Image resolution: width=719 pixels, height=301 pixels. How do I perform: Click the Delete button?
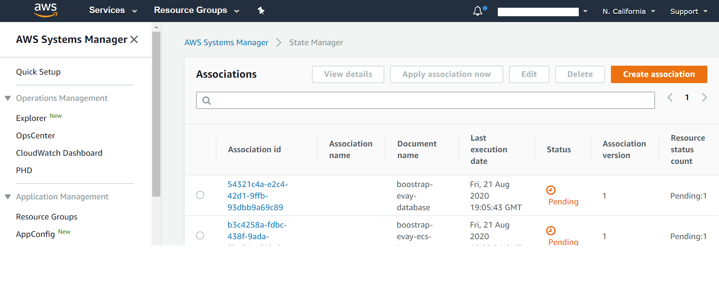(x=580, y=74)
